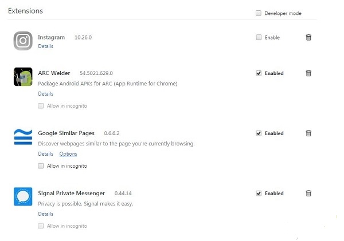This screenshot has height=241, width=344.
Task: Click the Instagram extension icon
Action: click(x=23, y=41)
